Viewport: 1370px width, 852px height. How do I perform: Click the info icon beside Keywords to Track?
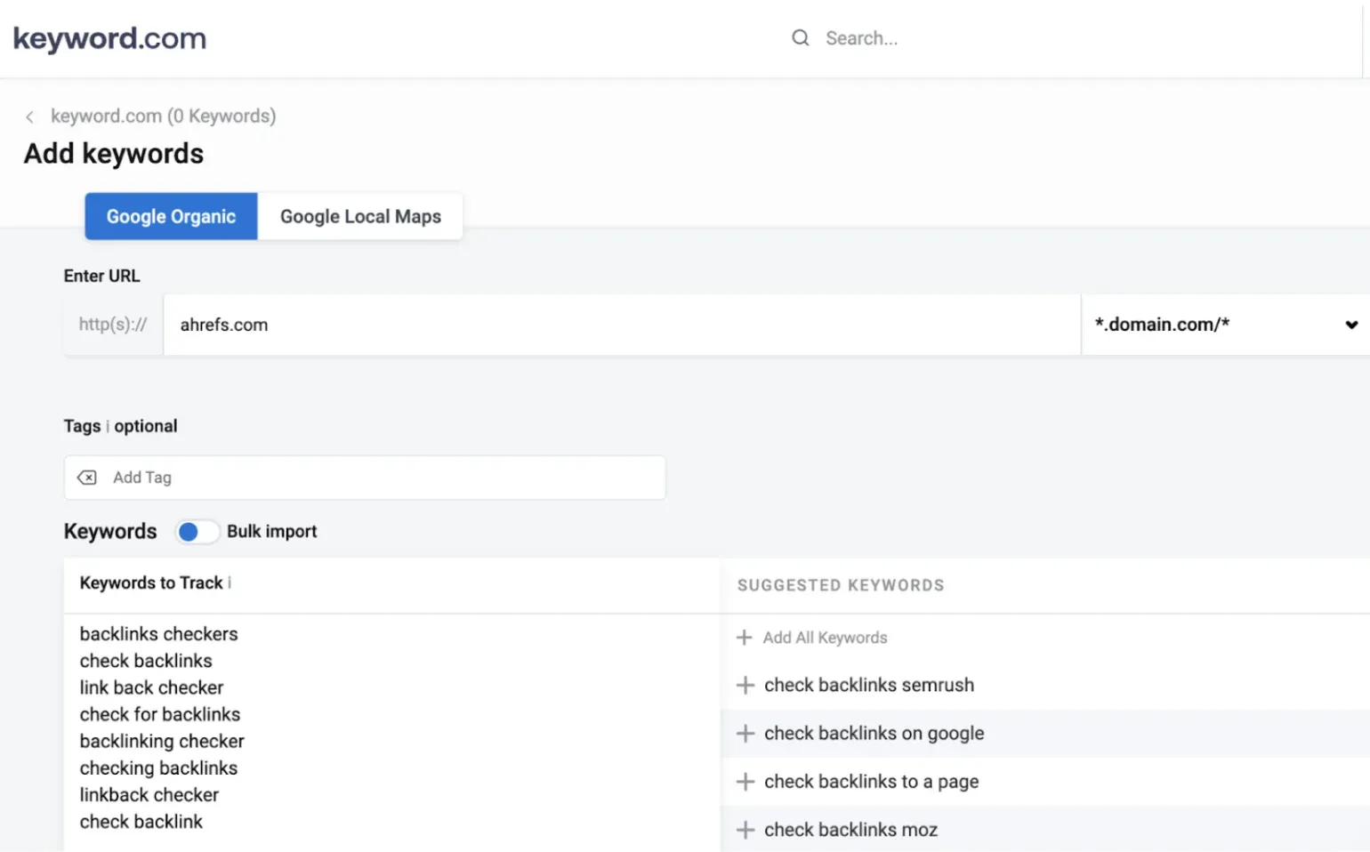click(230, 583)
